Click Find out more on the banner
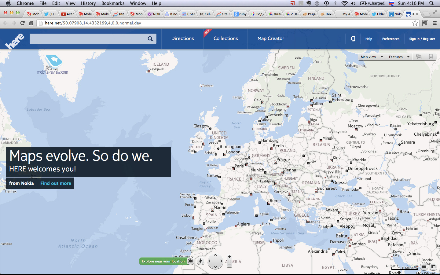 56,183
